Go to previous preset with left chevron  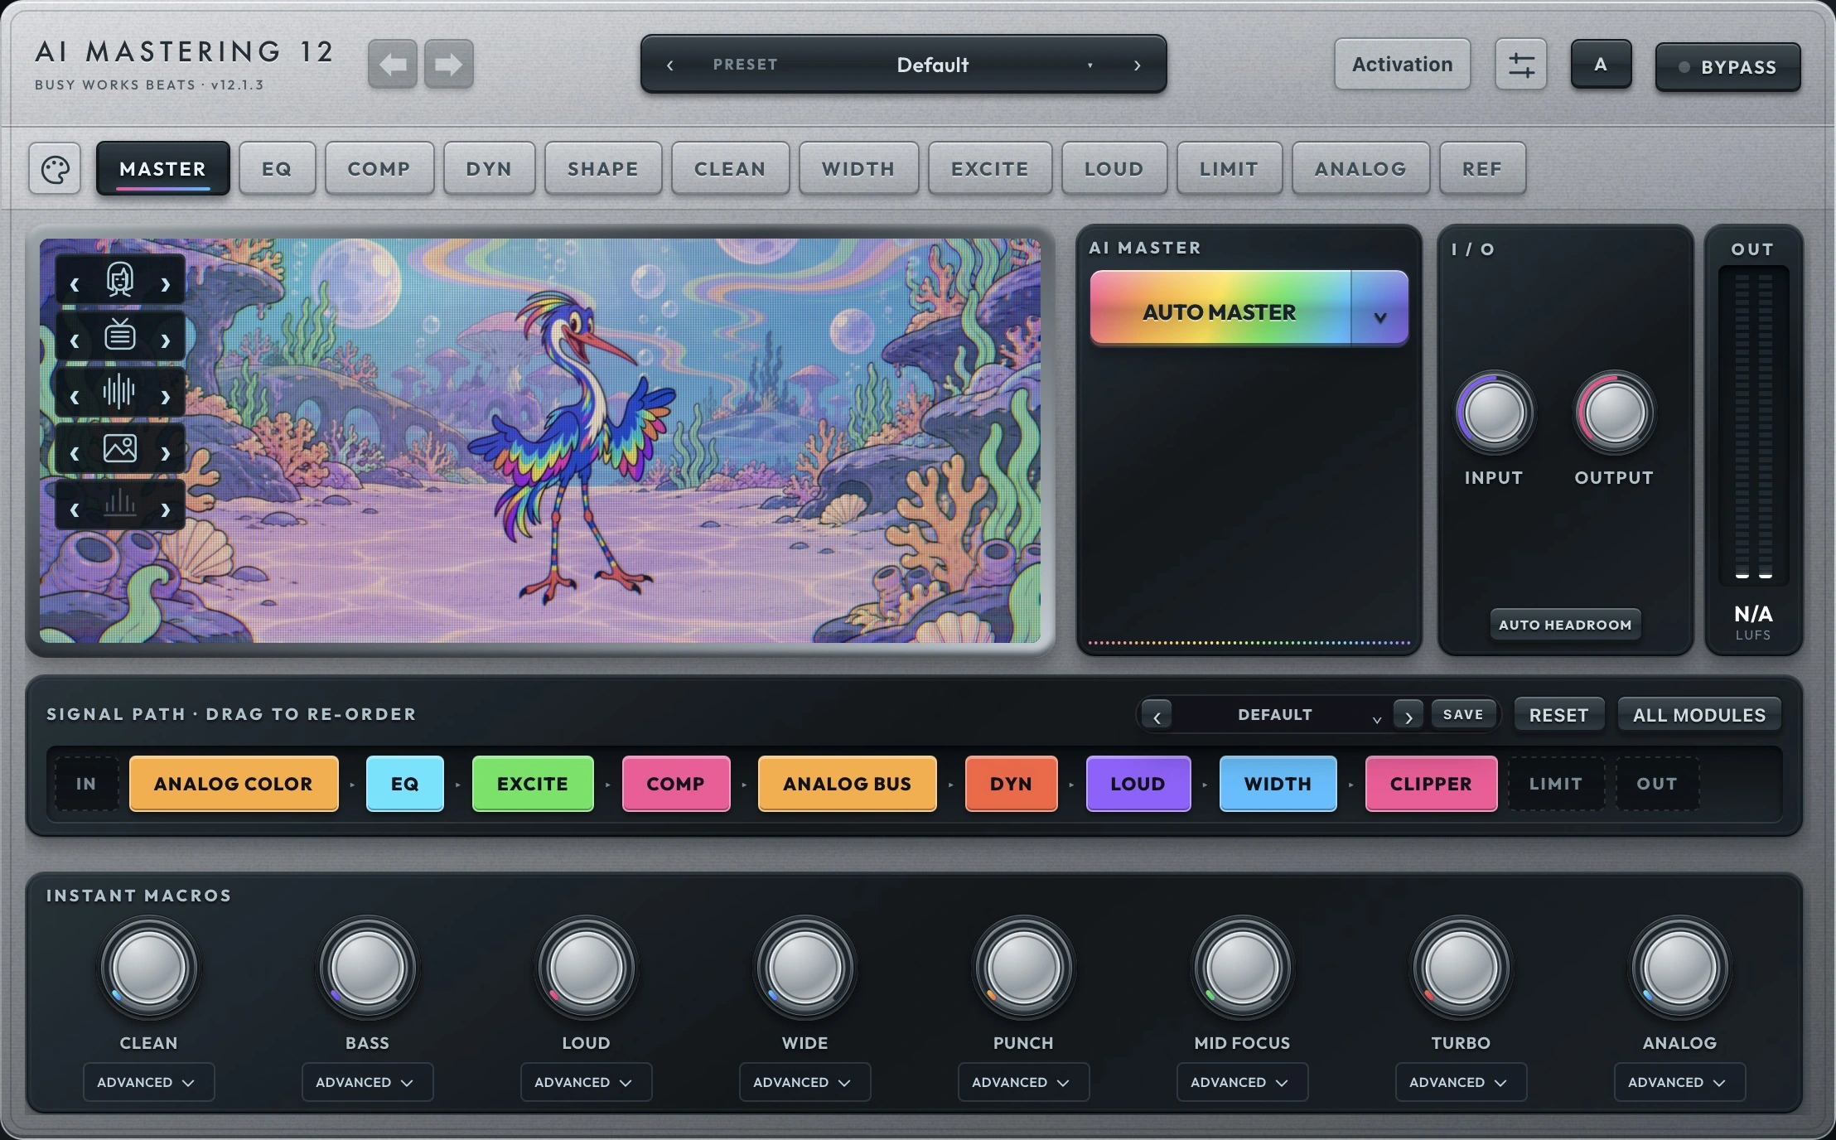click(x=669, y=65)
